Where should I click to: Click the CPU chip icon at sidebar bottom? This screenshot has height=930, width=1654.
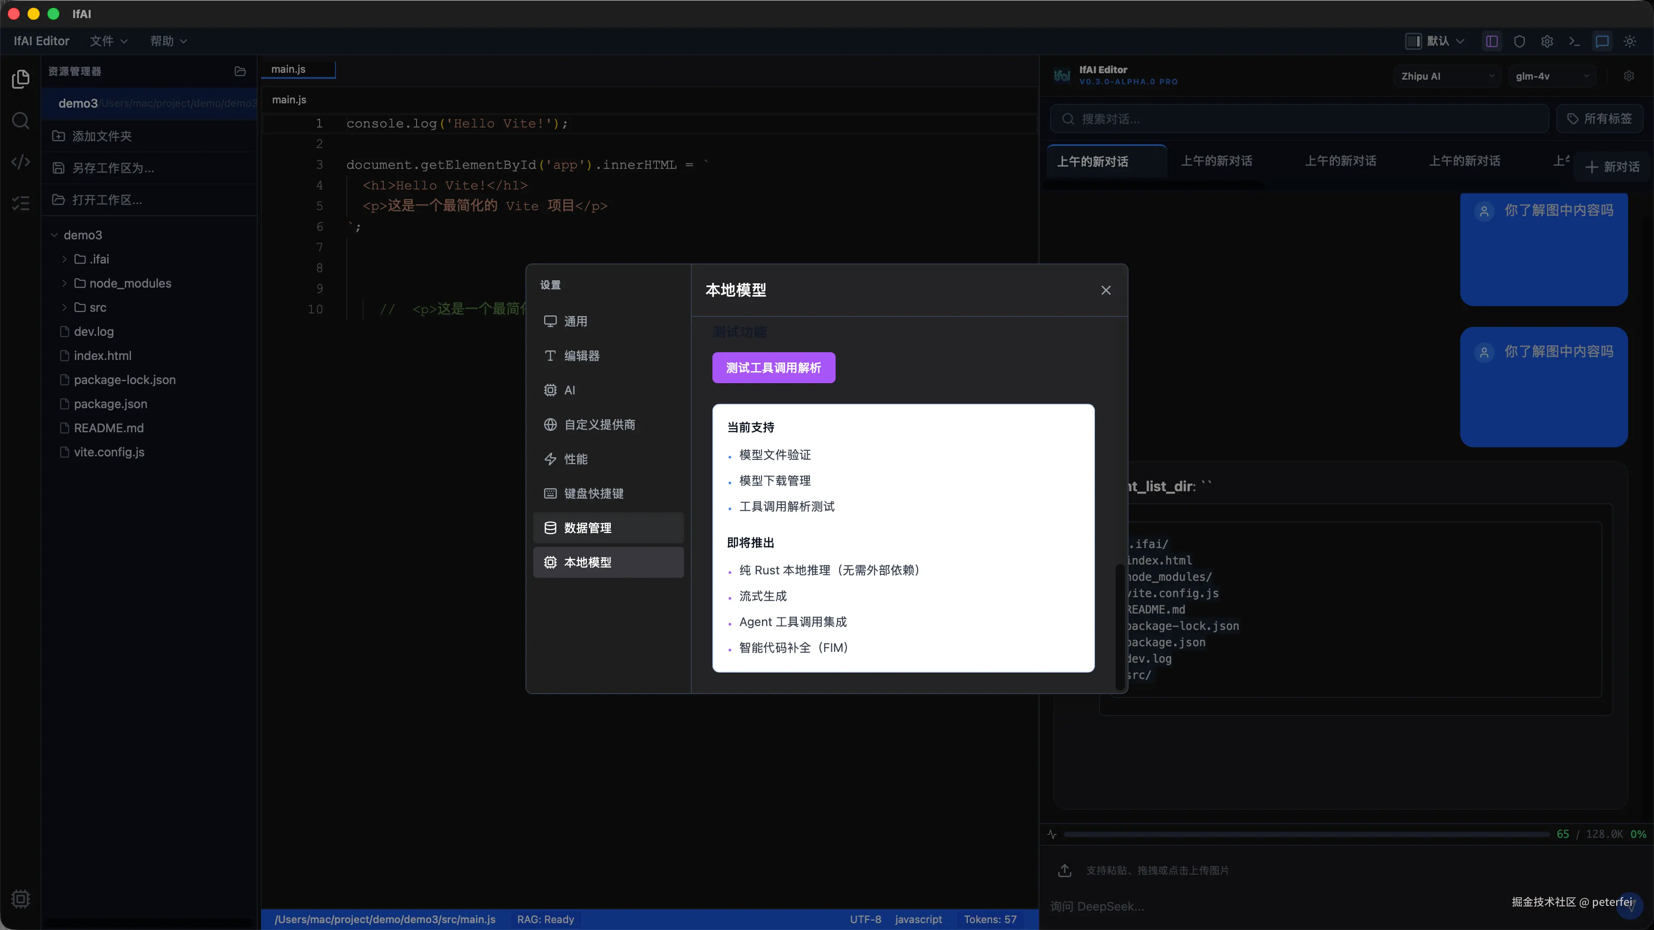tap(21, 899)
